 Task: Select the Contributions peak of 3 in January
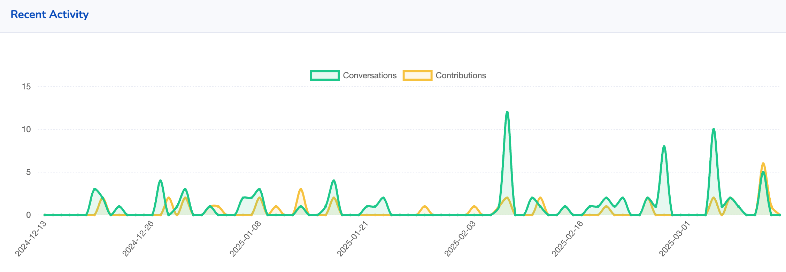tap(301, 189)
